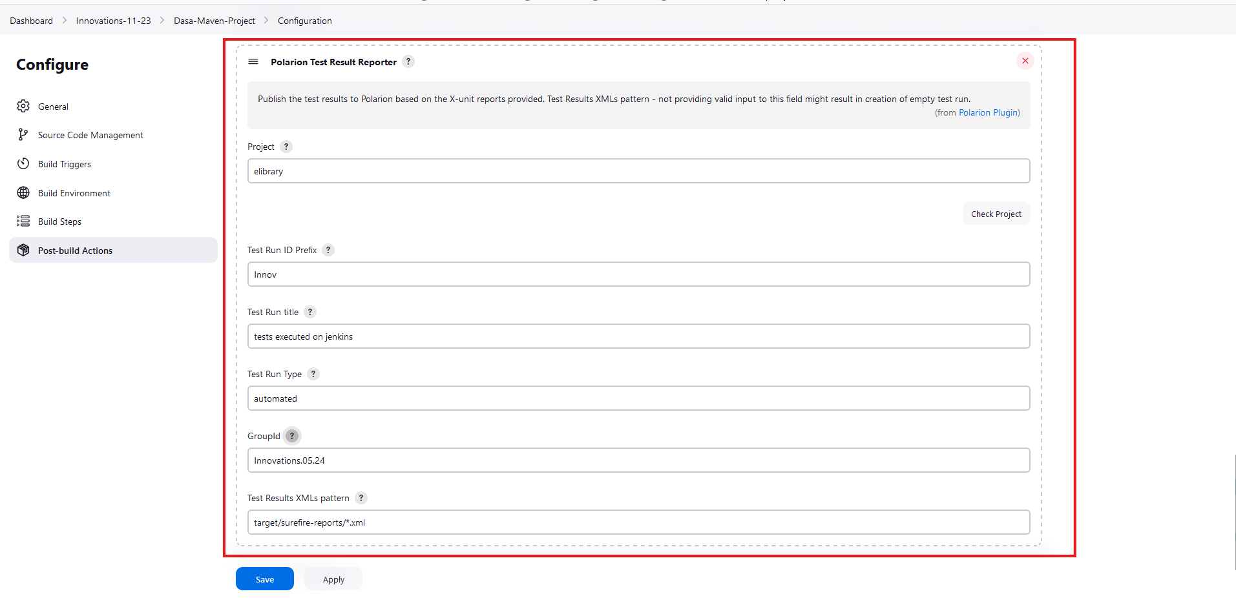1236x598 pixels.
Task: Open help for Test Run Type field
Action: (x=313, y=374)
